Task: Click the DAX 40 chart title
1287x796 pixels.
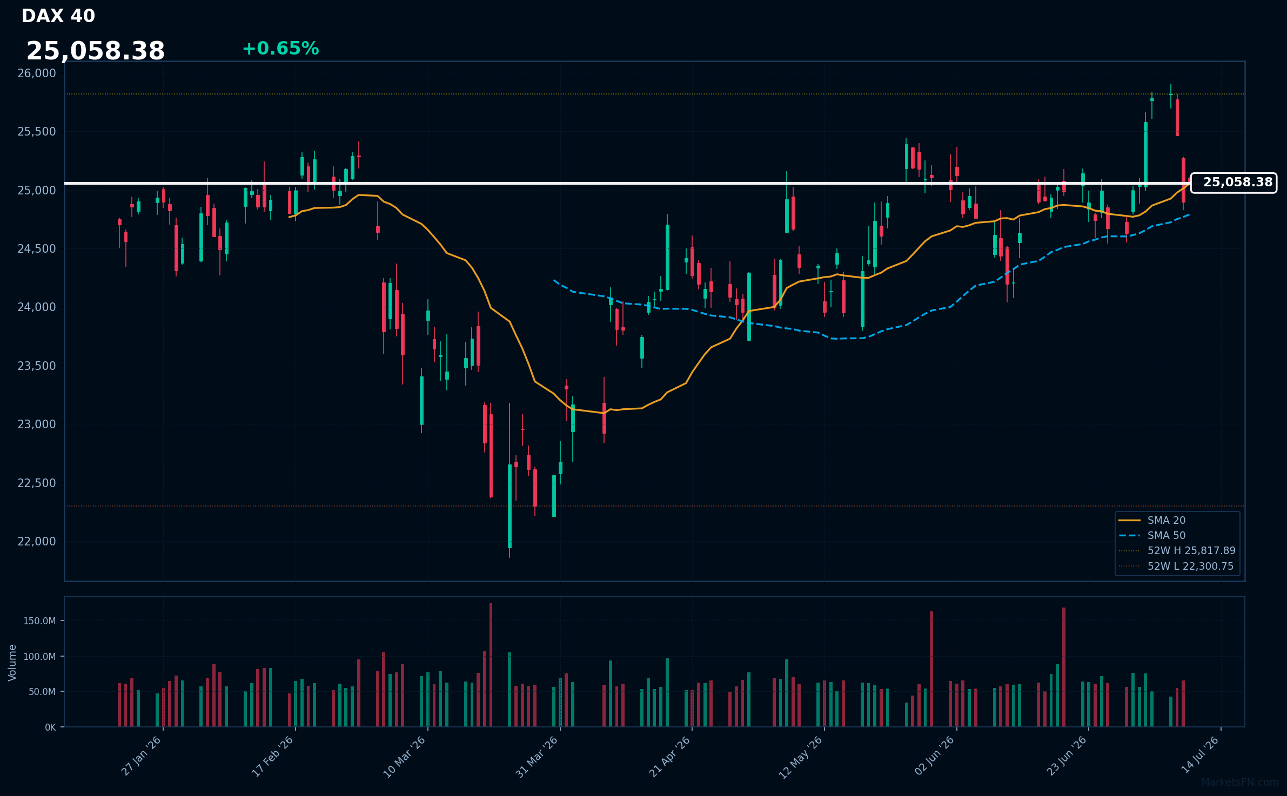Action: [58, 16]
